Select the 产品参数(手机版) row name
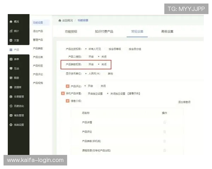This screenshot has height=169, width=212. (92, 141)
